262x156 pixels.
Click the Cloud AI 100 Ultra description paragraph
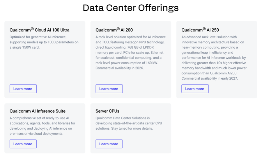44,42
